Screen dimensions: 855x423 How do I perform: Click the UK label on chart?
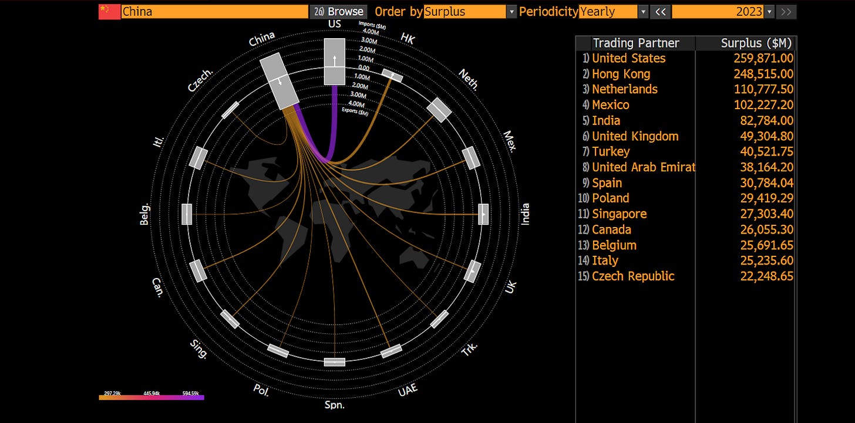coord(511,287)
